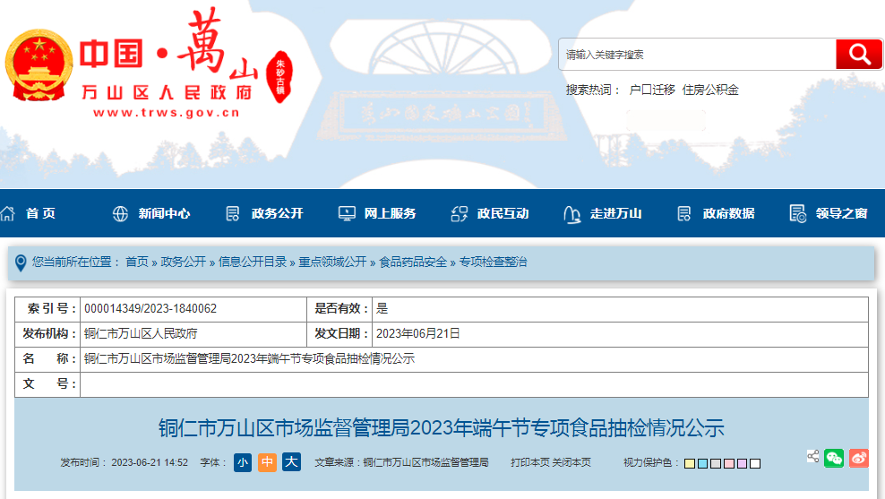Click the globe icon for 新闻中心
Viewport: 885px width, 499px height.
pyautogui.click(x=120, y=213)
